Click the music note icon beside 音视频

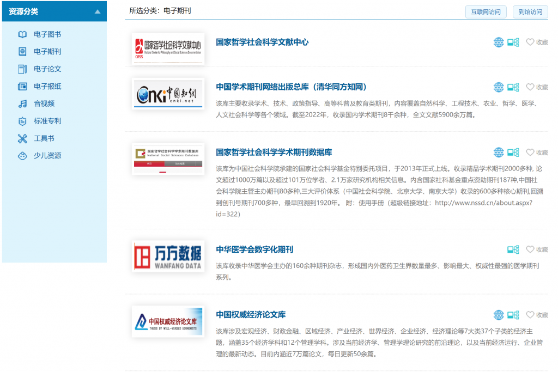point(22,103)
